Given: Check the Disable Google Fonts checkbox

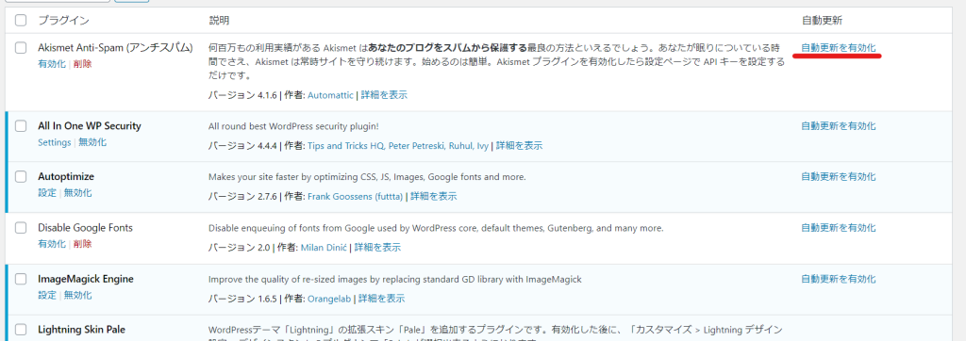Looking at the screenshot, I should [21, 228].
